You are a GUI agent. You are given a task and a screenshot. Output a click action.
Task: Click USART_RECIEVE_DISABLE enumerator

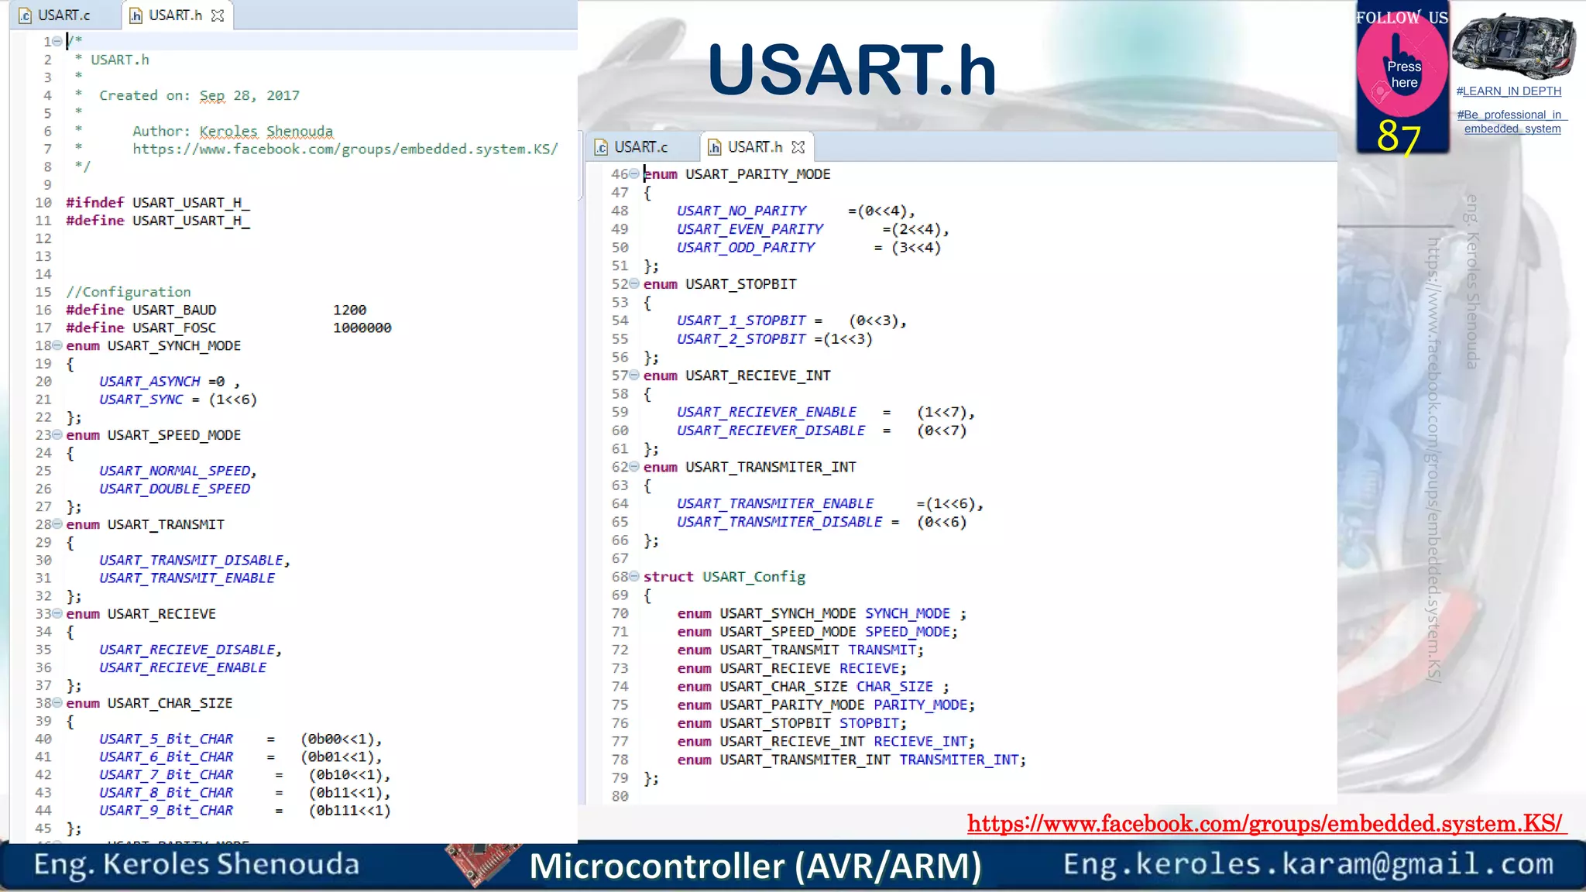(187, 649)
